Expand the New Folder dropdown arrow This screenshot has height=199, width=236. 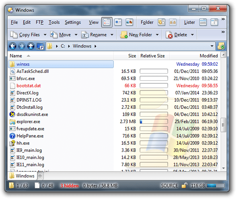pyautogui.click(x=157, y=35)
